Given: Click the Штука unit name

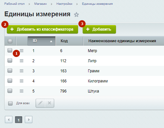Looking at the screenshot, I should tap(93, 91).
